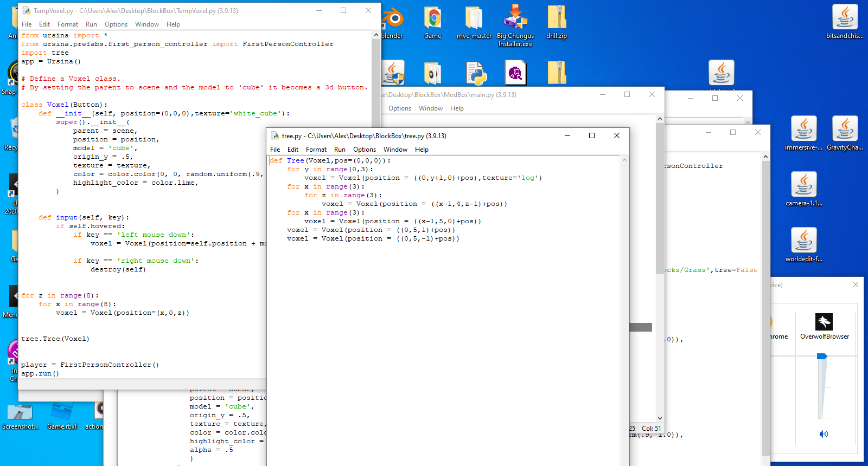868x466 pixels.
Task: Click scroll-up arrow in TempVoxel.py editor
Action: pyautogui.click(x=376, y=35)
